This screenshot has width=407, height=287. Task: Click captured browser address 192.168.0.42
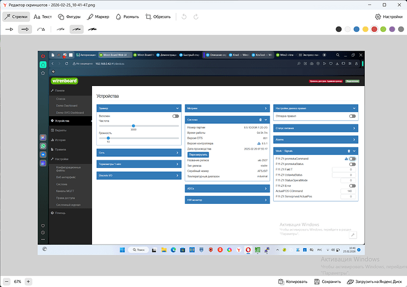click(110, 64)
